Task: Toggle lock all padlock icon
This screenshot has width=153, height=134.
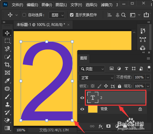Action: click(120, 86)
